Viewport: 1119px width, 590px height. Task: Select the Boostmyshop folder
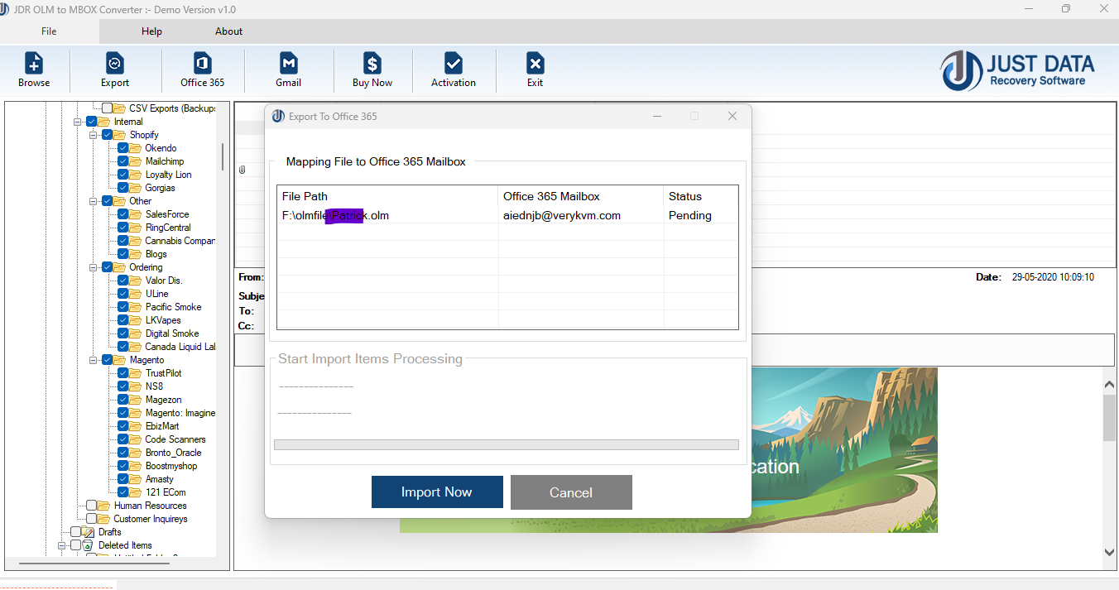pos(171,466)
